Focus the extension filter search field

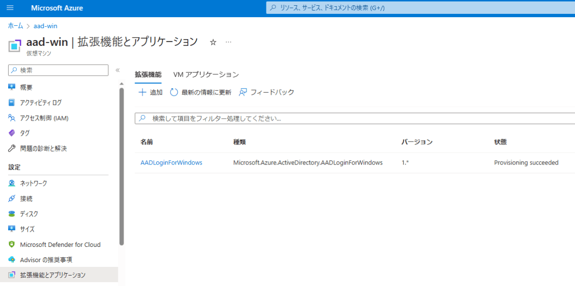355,118
